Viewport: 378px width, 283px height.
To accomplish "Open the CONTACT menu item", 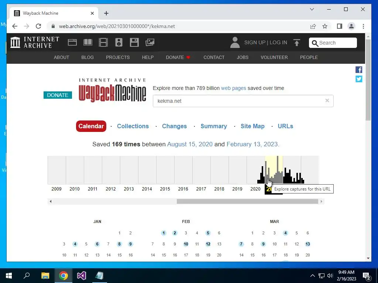I will click(x=214, y=57).
